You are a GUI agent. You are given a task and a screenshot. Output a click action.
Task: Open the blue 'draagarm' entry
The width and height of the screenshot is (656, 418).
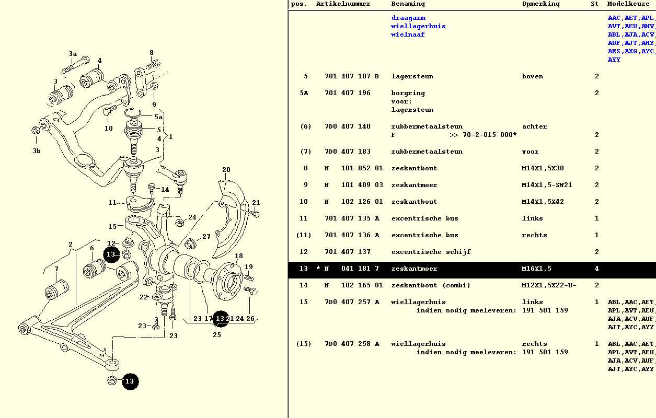click(408, 18)
